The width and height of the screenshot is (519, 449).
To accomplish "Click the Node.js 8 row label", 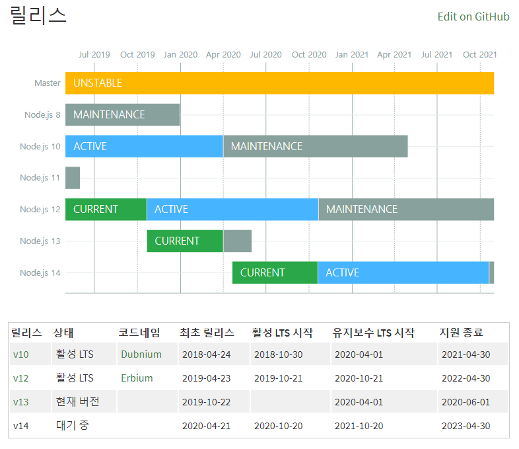I will click(42, 114).
